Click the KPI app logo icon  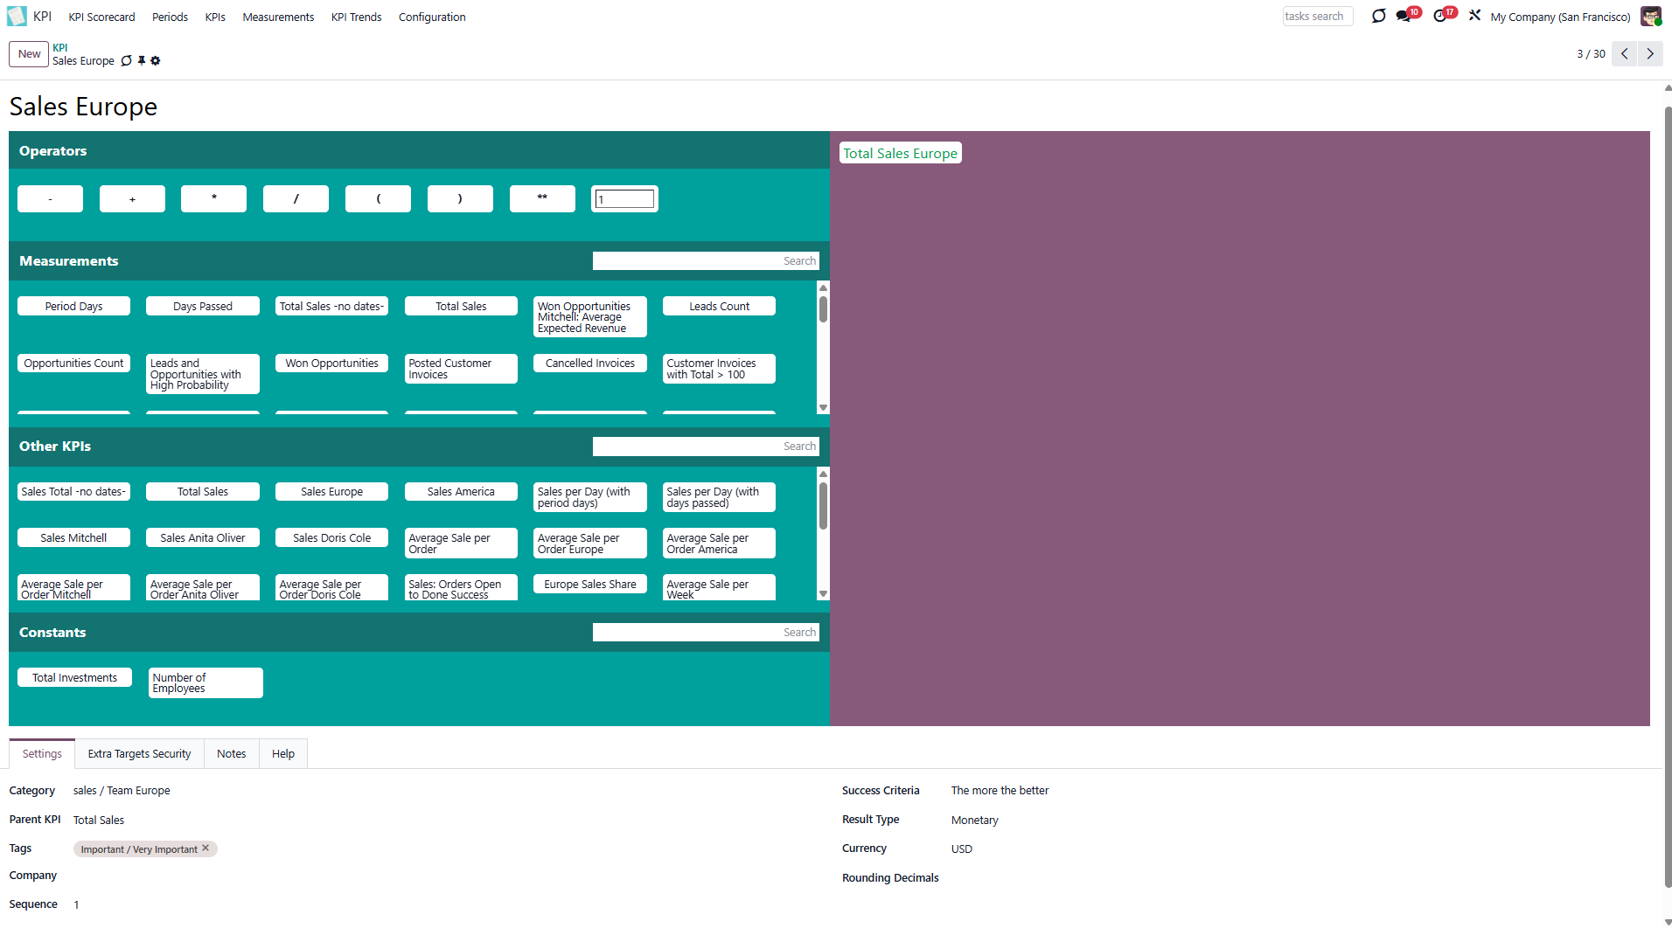click(17, 17)
